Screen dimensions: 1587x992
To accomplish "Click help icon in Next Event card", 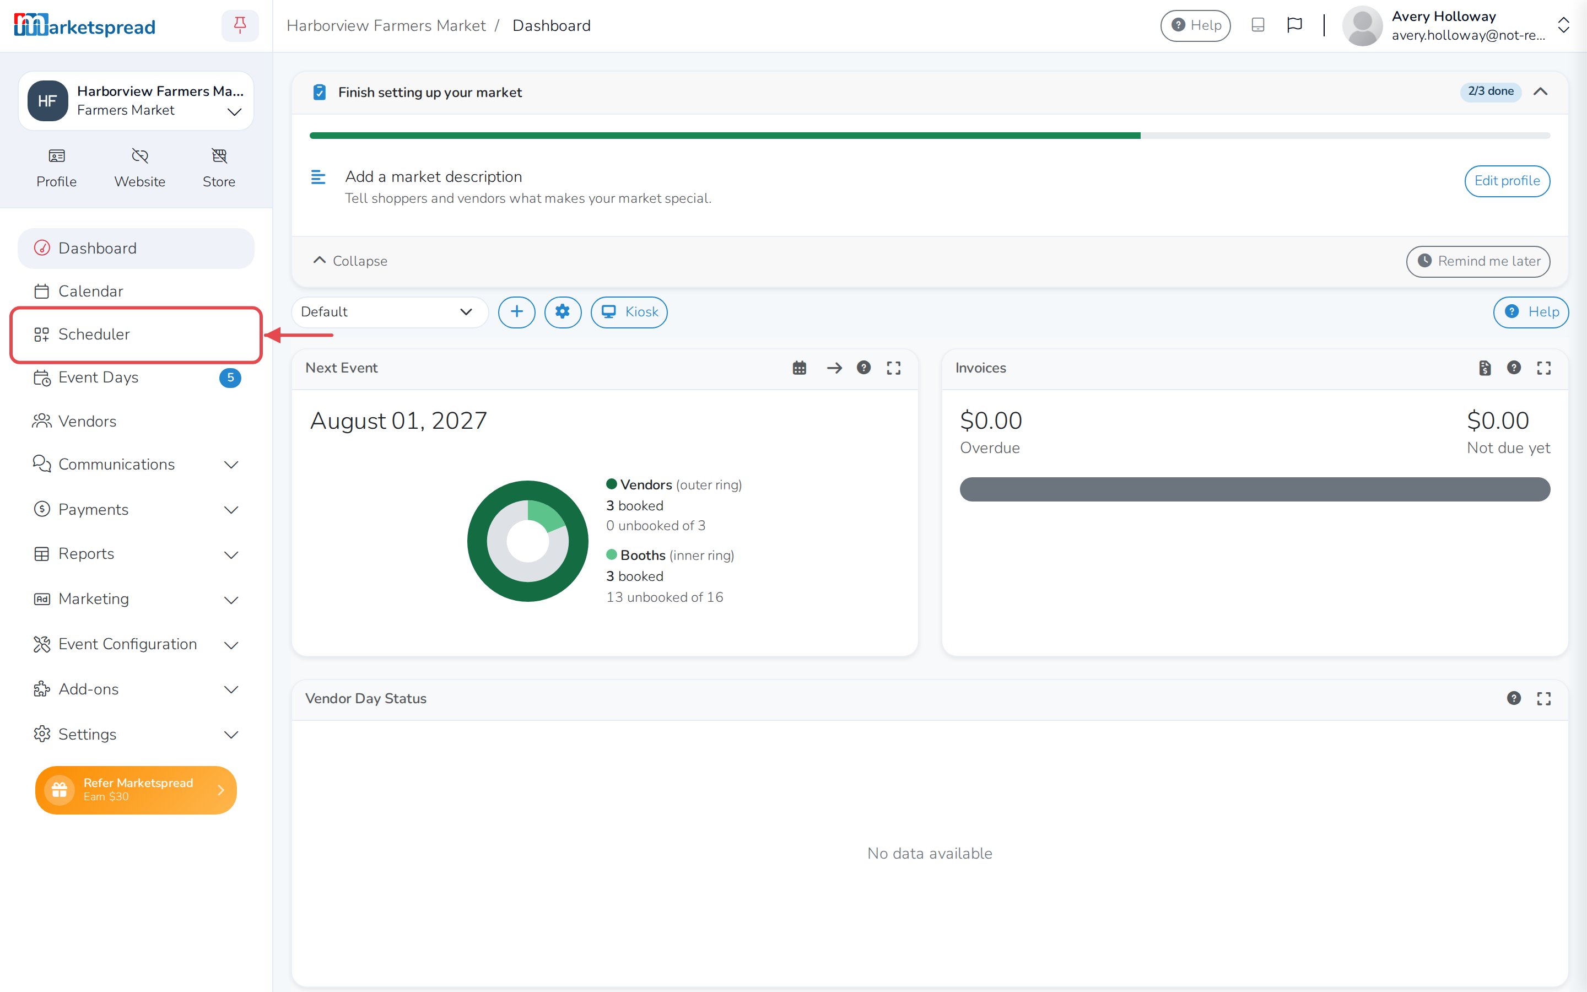I will coord(863,368).
